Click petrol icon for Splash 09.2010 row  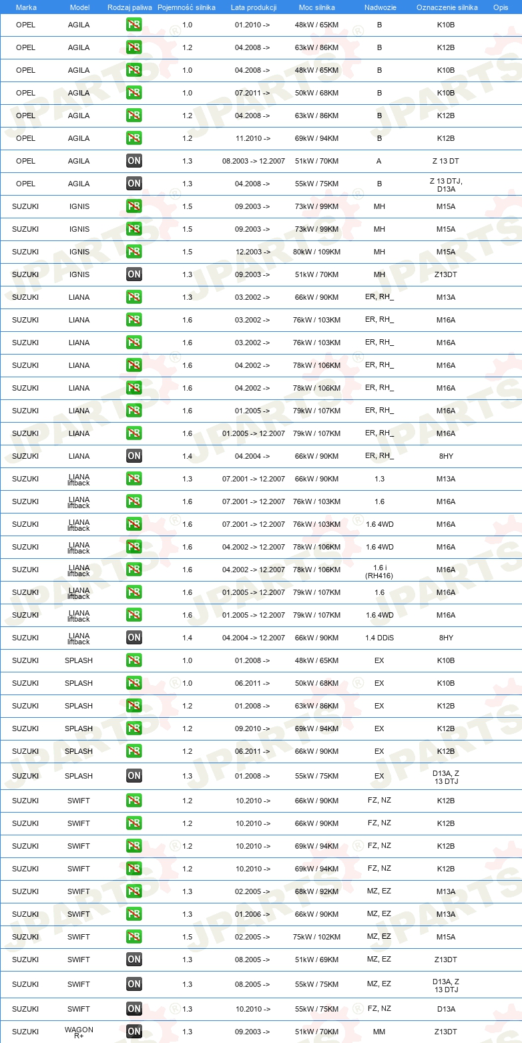pos(134,728)
